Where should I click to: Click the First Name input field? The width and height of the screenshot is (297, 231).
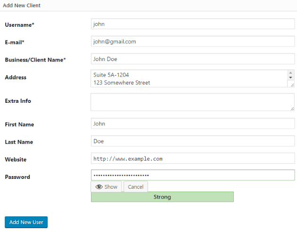[193, 123]
